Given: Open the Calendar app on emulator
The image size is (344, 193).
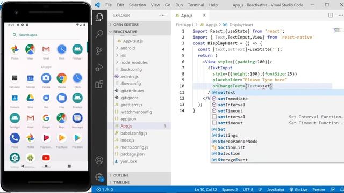Looking at the screenshot, I should tap(30, 78).
